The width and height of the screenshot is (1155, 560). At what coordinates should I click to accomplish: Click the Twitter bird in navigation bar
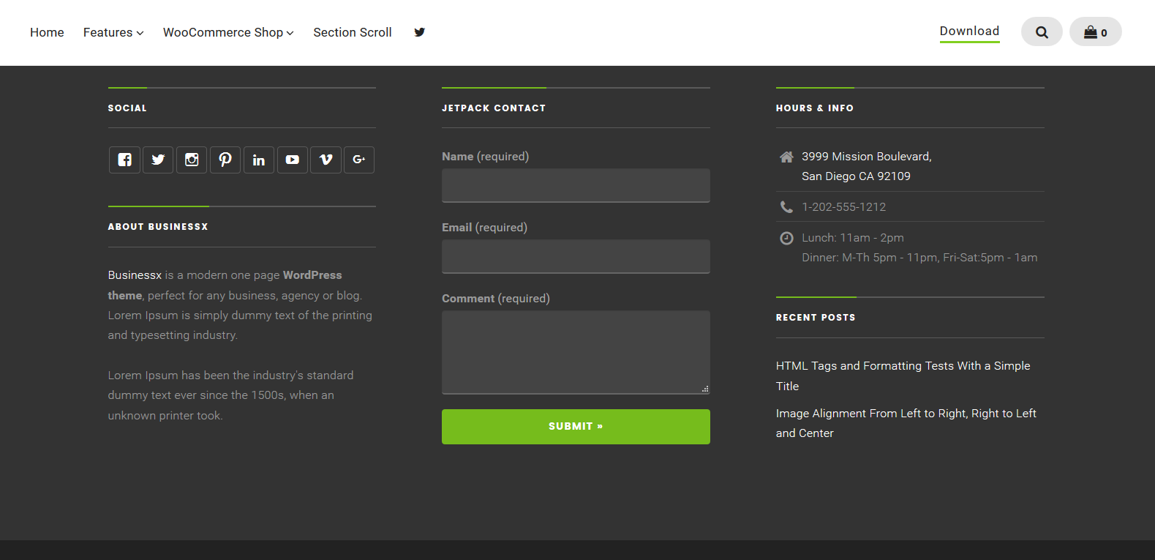click(x=419, y=32)
